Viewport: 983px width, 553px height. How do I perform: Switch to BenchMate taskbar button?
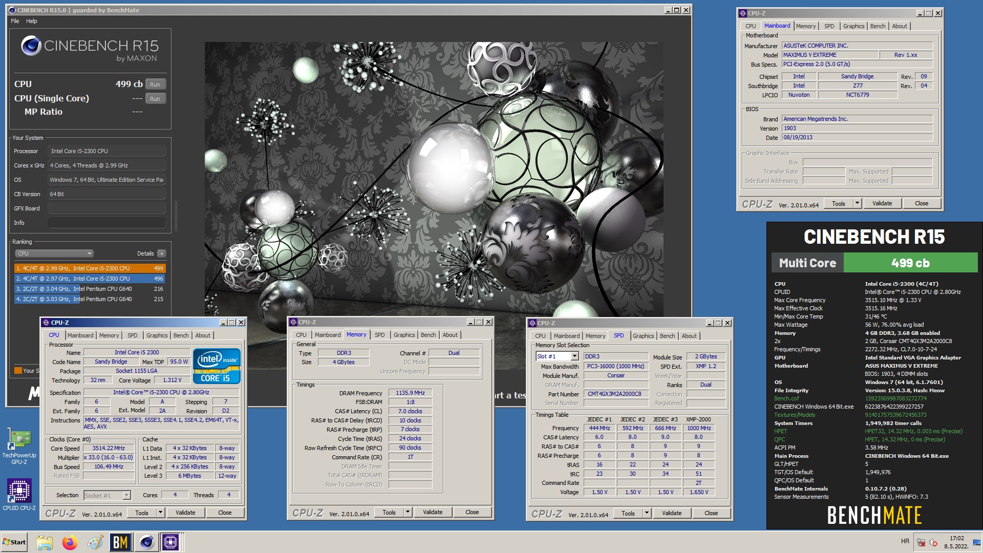tap(120, 542)
